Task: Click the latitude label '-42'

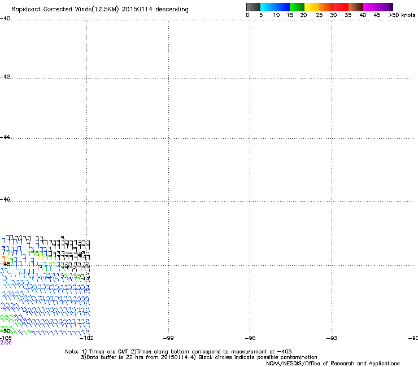Action: [5, 76]
